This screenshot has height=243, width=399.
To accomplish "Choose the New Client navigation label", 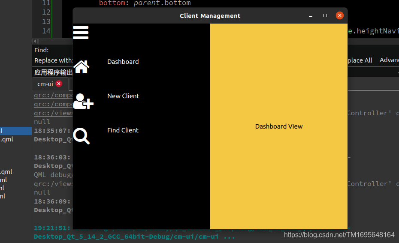I will (x=123, y=96).
